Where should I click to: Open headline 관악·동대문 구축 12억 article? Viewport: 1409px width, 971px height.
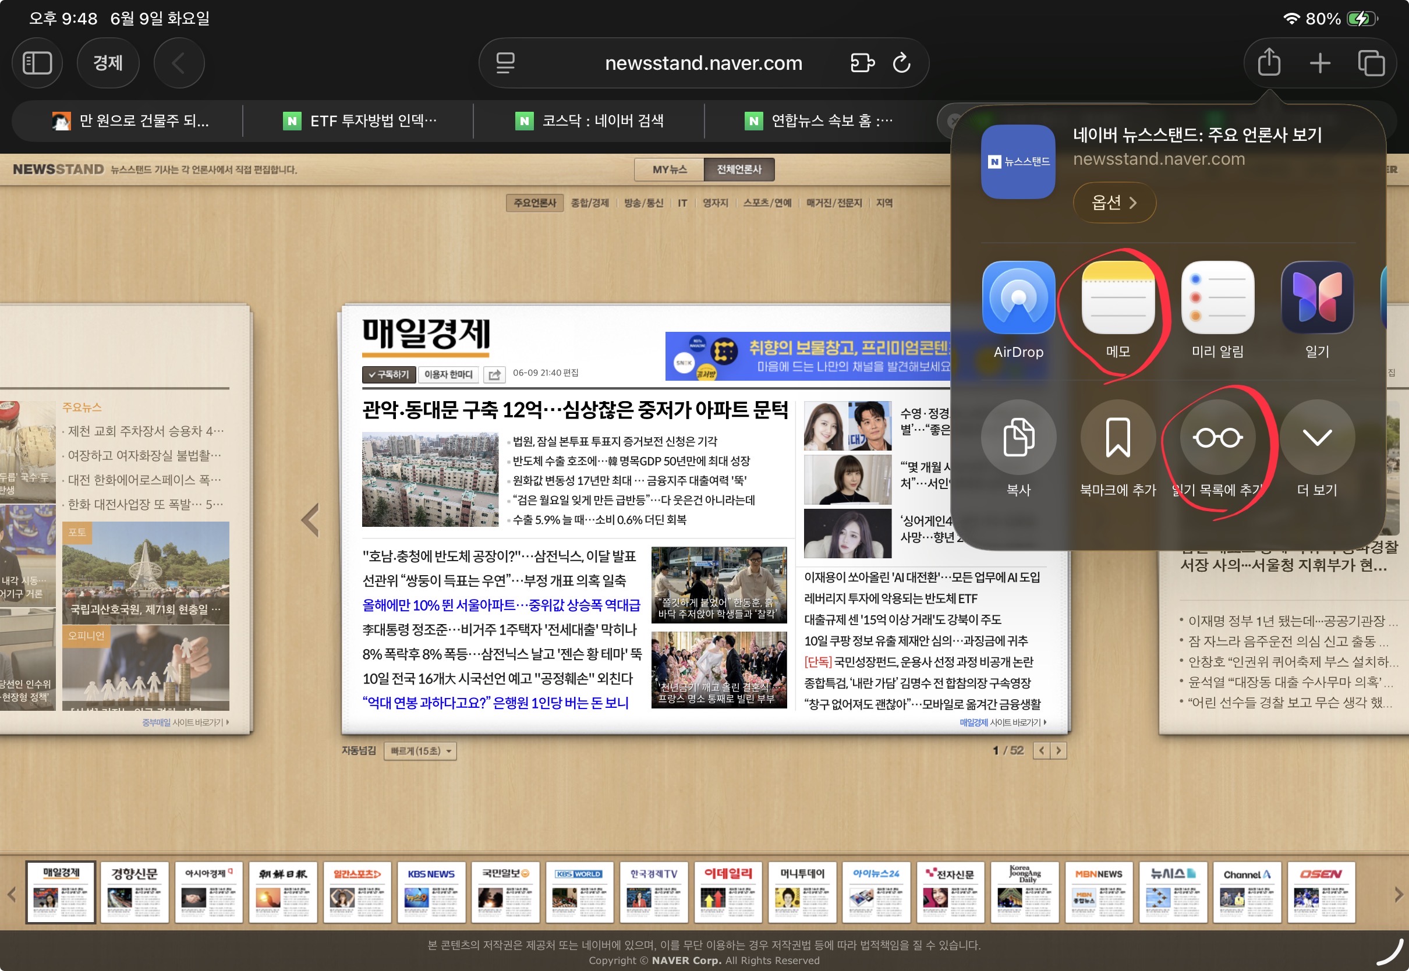pyautogui.click(x=575, y=410)
